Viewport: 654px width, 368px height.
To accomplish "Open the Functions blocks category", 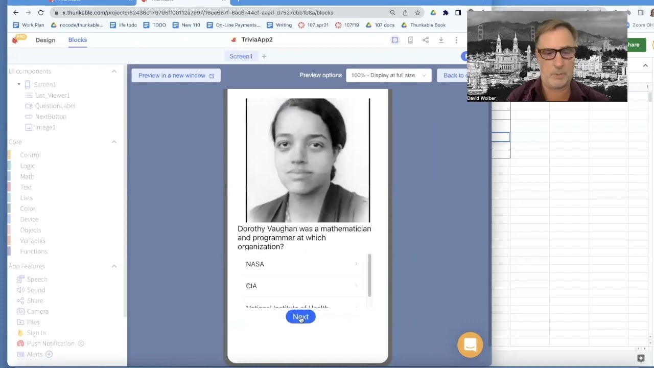I will click(34, 251).
